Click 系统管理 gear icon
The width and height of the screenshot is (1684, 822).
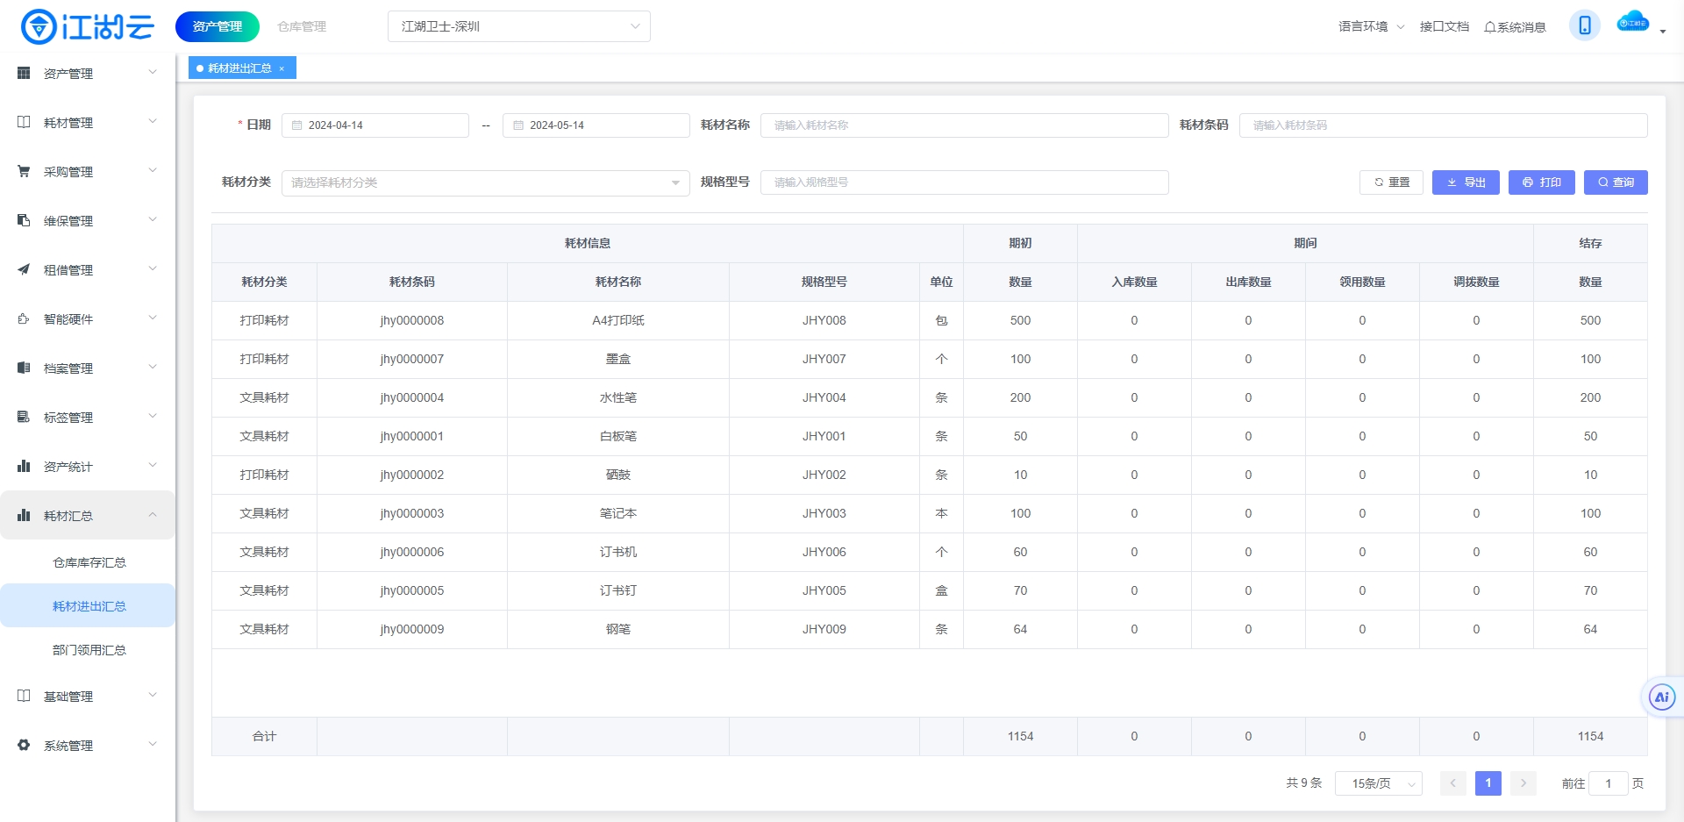click(x=24, y=745)
